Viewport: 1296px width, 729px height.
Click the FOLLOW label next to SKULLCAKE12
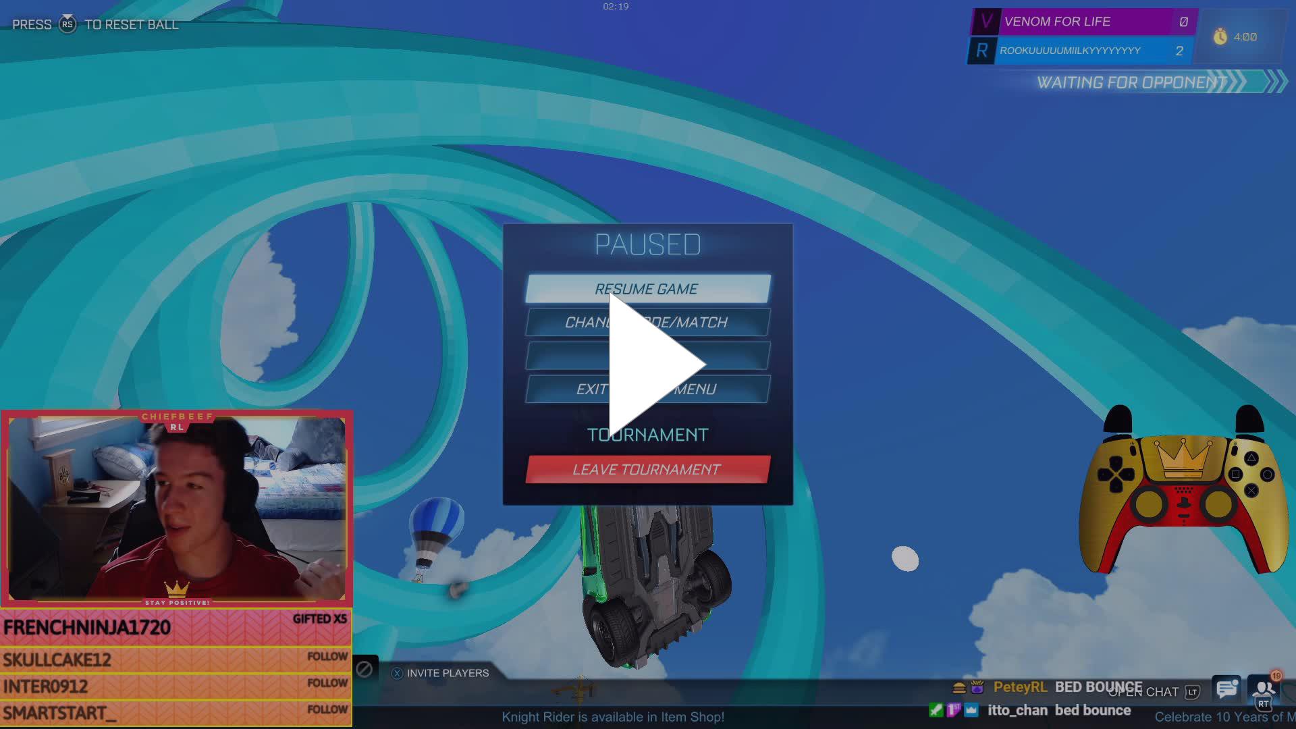[328, 656]
